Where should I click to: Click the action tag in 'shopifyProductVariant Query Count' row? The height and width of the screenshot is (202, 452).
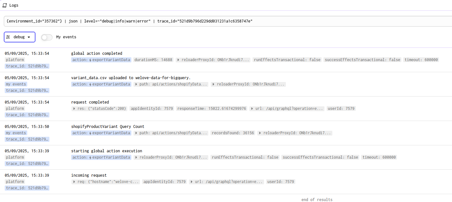pyautogui.click(x=101, y=133)
